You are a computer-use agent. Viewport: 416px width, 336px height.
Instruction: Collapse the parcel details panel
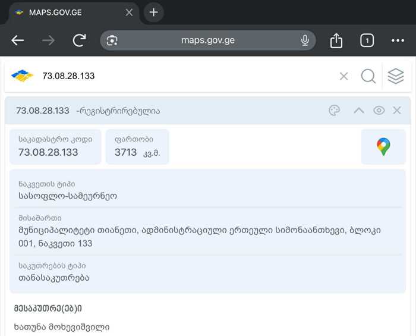(x=358, y=111)
